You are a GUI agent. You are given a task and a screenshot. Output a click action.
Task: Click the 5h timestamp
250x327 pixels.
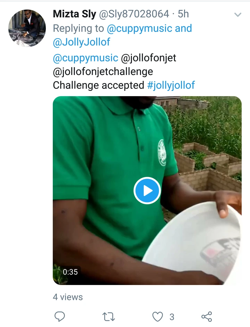point(183,14)
